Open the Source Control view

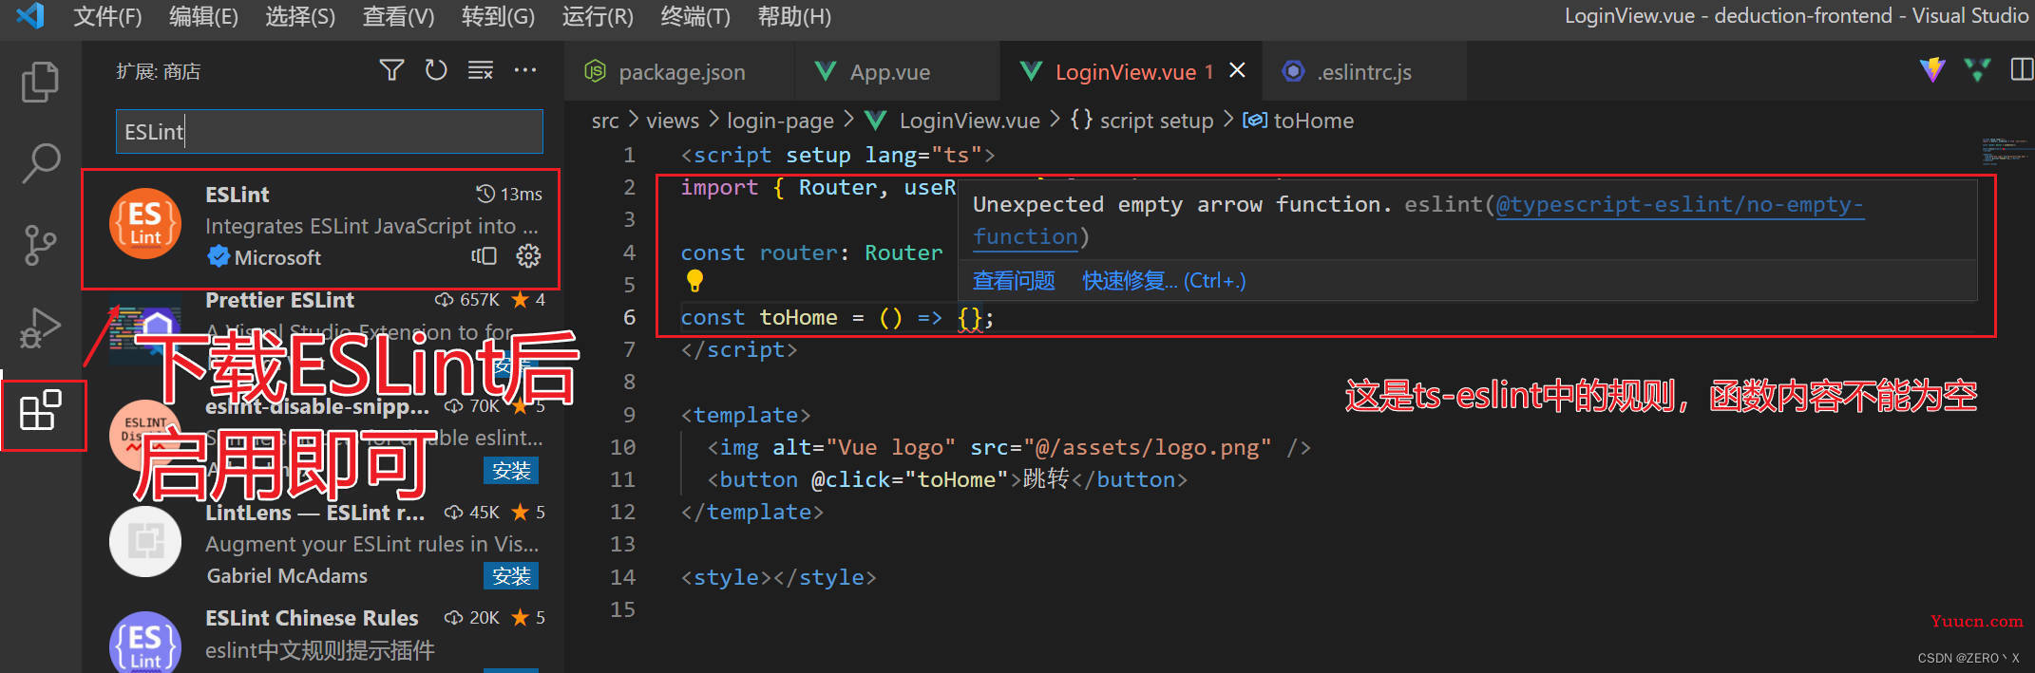40,245
